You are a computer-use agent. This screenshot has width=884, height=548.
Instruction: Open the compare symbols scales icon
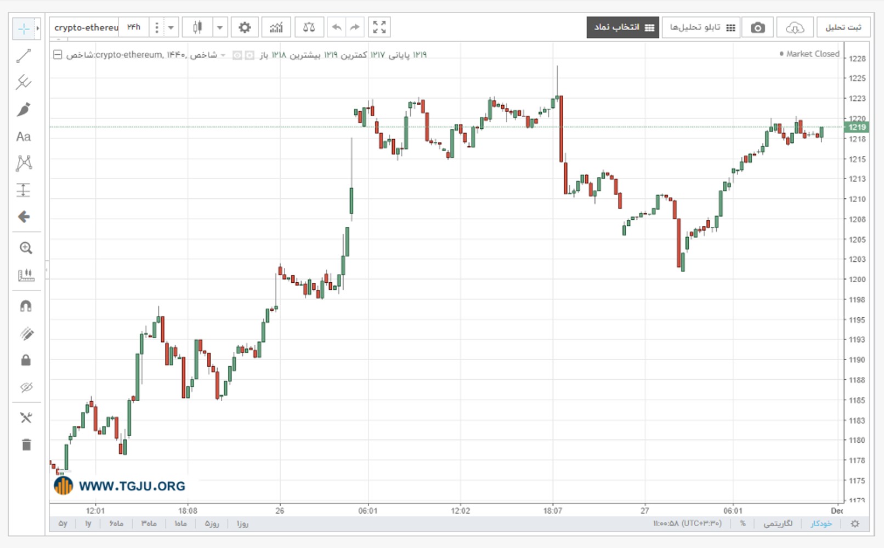point(309,27)
